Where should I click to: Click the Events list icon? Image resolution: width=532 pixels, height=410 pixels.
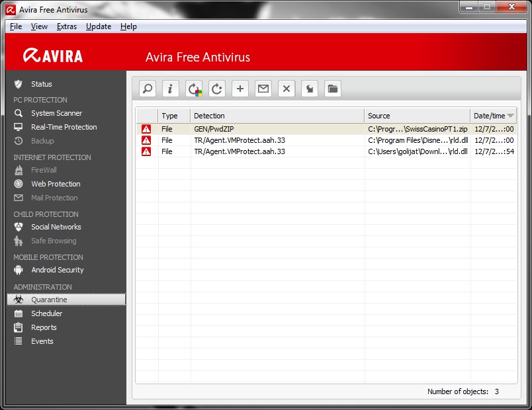(19, 341)
